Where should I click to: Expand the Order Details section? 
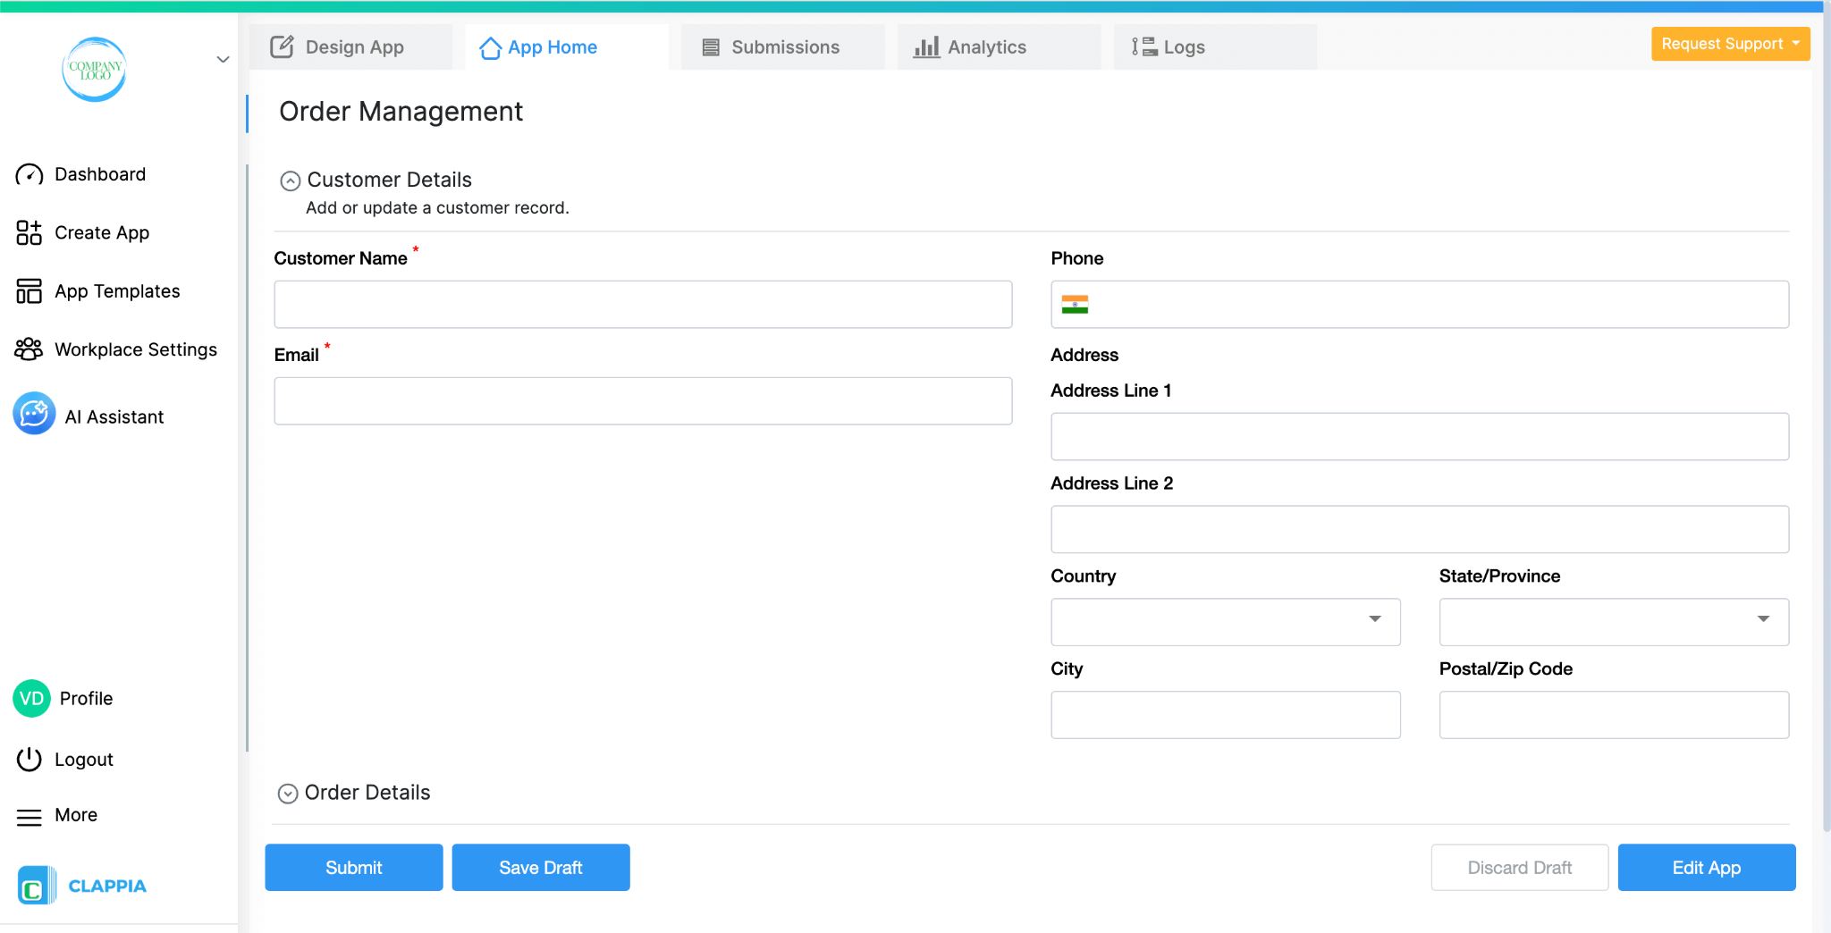tap(288, 793)
